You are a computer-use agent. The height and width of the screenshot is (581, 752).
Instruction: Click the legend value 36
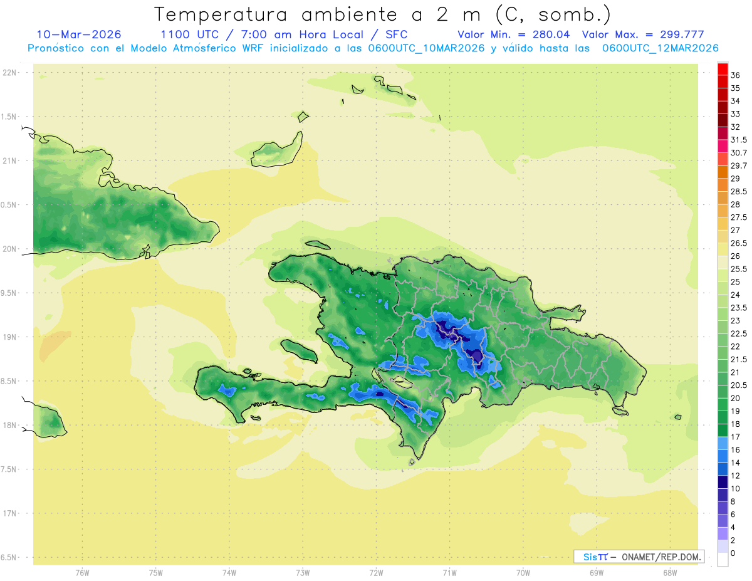736,75
